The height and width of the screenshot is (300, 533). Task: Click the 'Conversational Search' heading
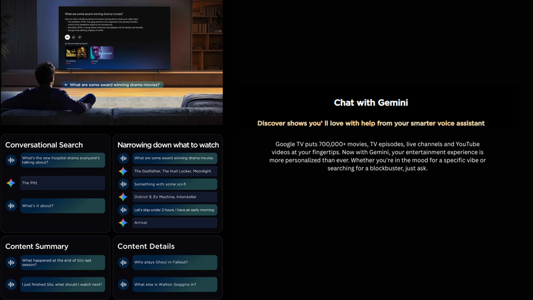44,145
